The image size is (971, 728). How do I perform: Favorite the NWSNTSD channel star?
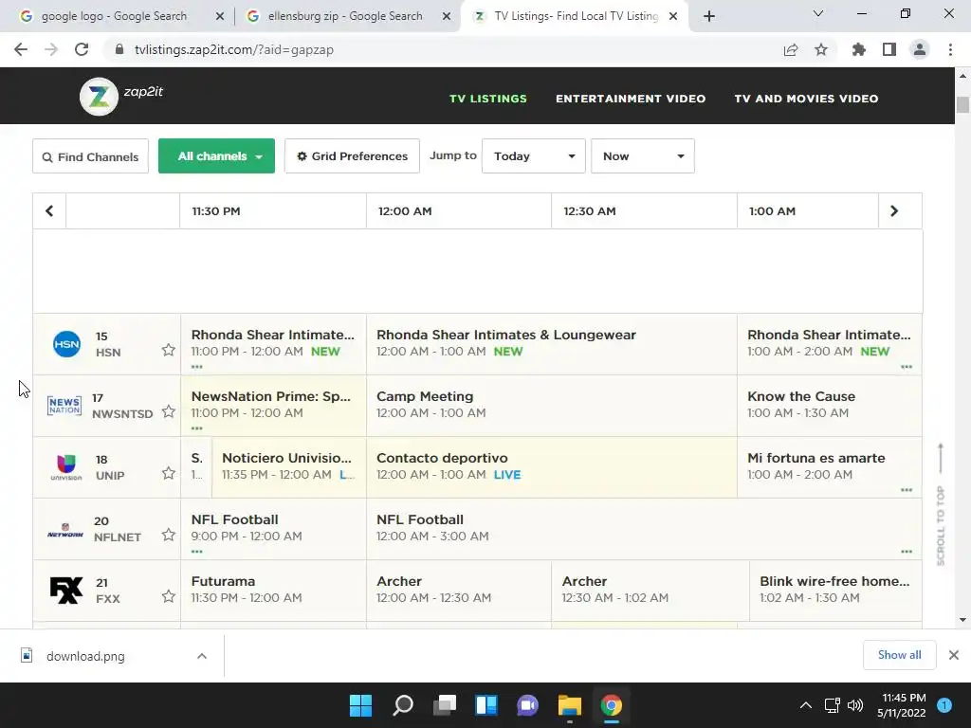pos(169,411)
